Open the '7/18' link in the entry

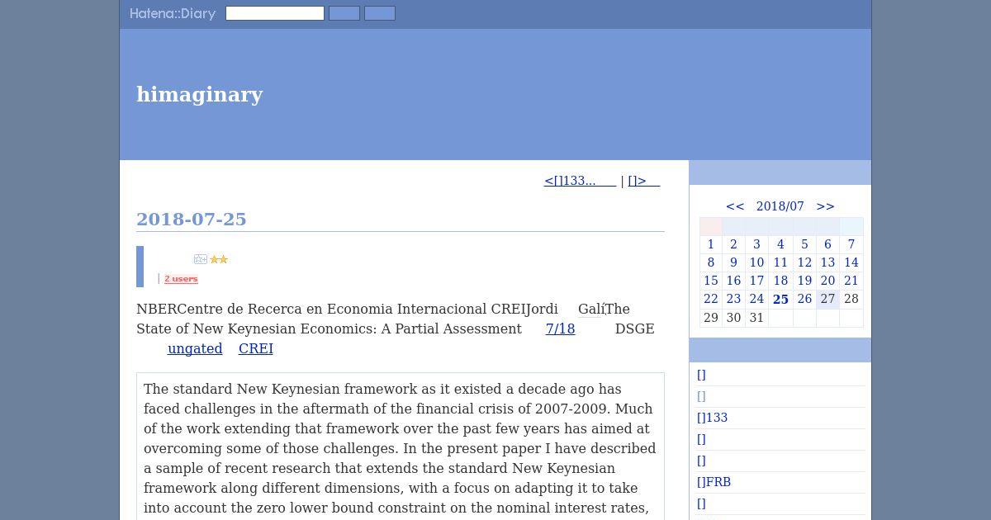[560, 329]
